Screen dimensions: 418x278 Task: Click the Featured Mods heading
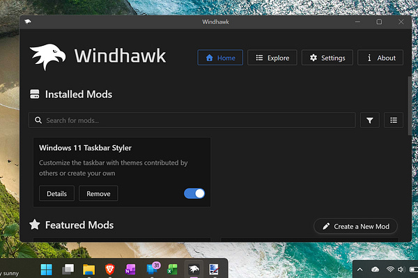pos(79,225)
